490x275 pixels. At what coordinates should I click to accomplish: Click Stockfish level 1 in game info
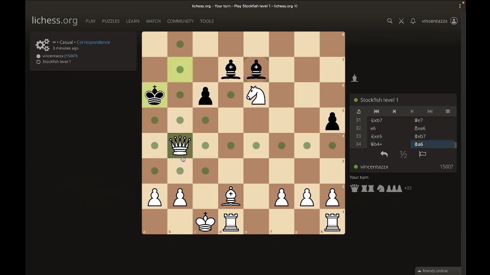point(57,61)
